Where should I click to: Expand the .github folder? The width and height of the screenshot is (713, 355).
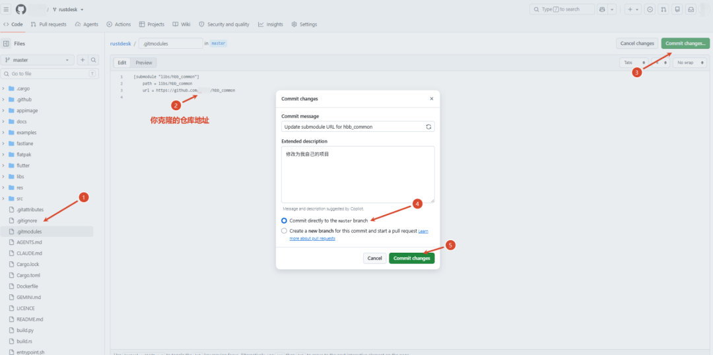4,100
